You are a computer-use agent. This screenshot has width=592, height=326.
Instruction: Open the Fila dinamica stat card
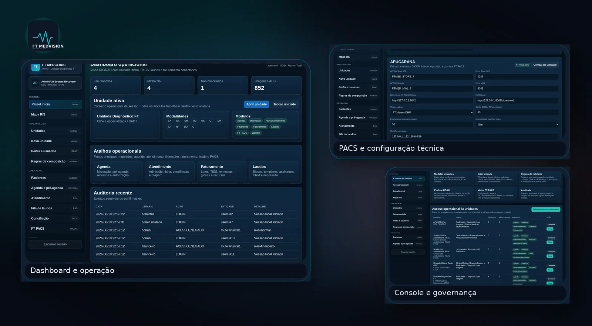click(115, 85)
